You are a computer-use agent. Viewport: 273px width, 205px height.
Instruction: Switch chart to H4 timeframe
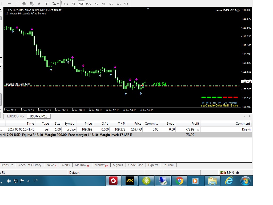point(103,3)
